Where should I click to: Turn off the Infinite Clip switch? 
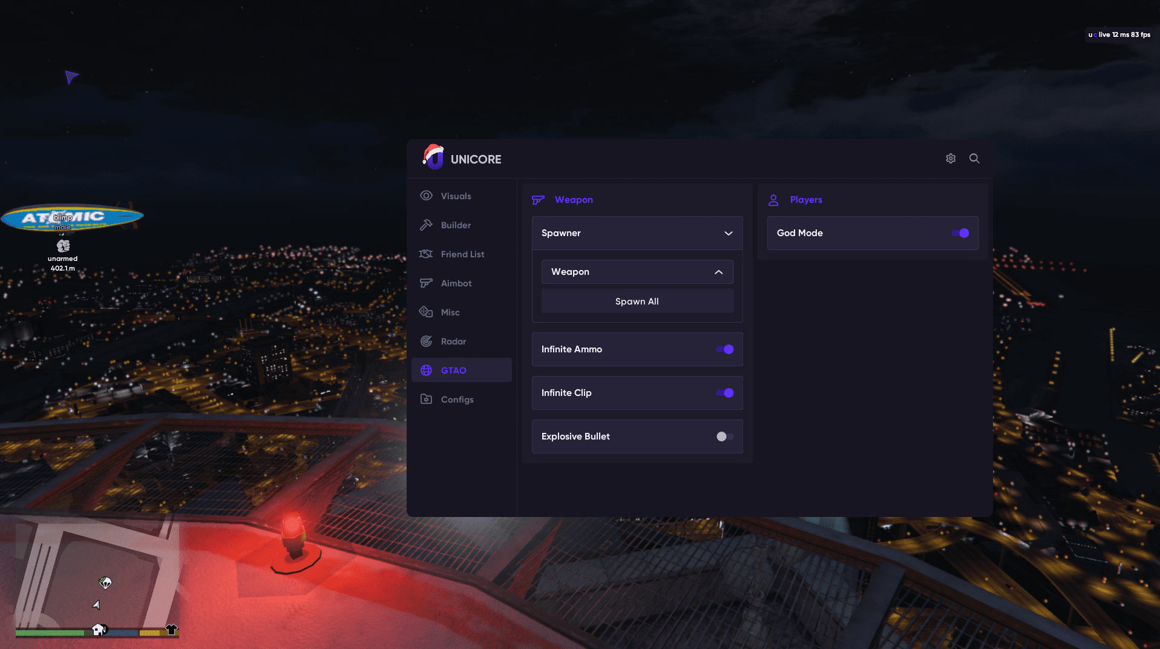tap(725, 393)
